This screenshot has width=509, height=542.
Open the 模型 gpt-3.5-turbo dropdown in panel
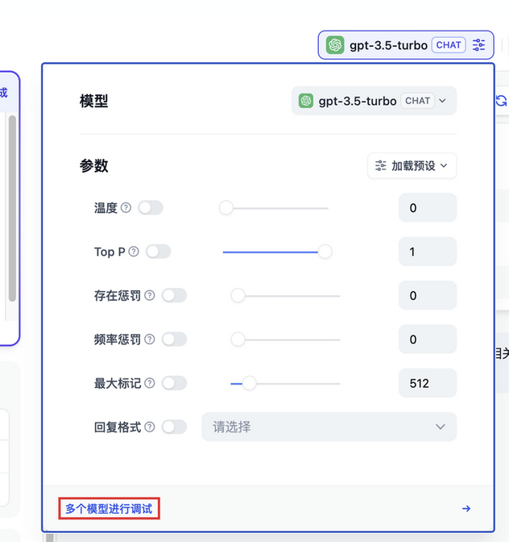tap(374, 101)
